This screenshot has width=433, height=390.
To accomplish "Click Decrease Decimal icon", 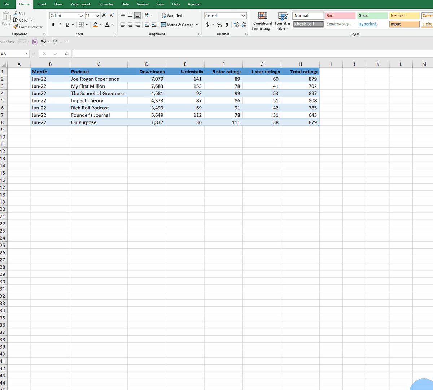I will (243, 25).
